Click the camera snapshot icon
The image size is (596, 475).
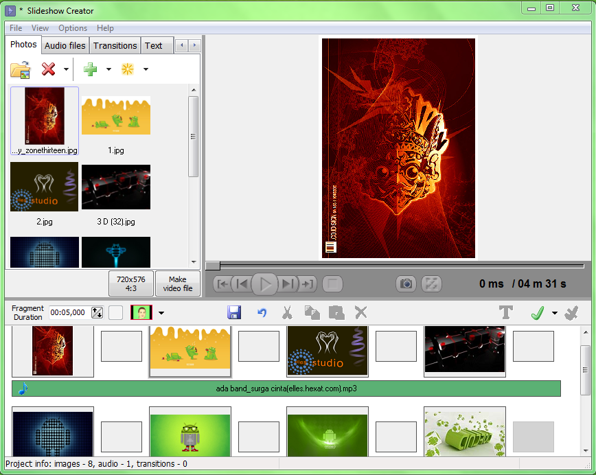406,284
